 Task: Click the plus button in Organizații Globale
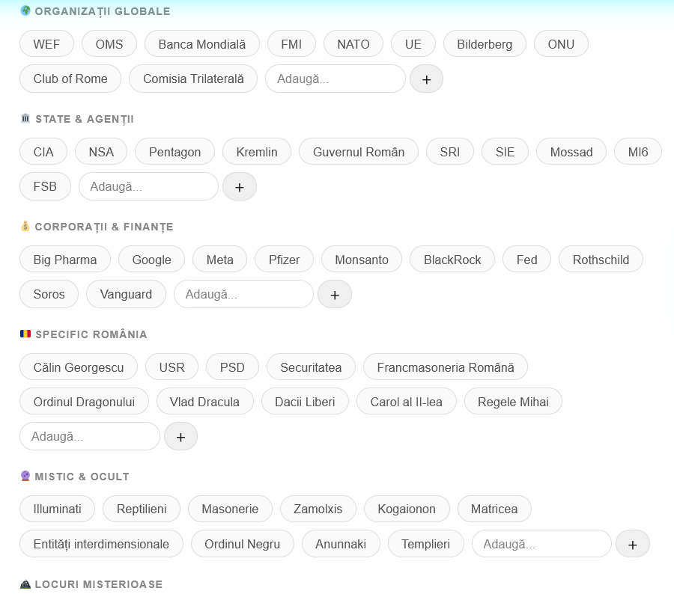click(426, 79)
